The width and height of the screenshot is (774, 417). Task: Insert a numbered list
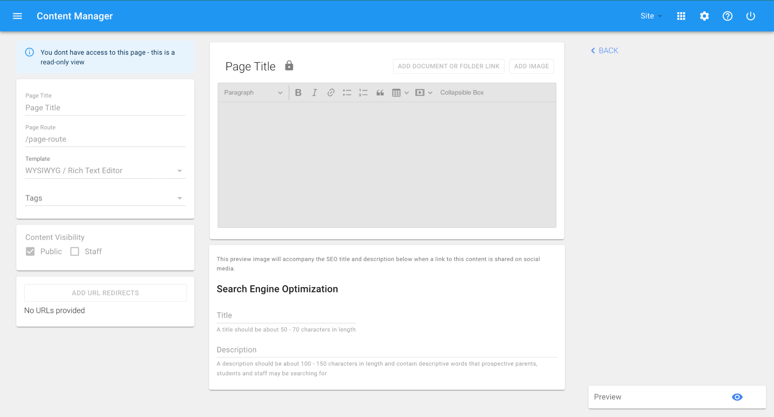[x=363, y=93]
